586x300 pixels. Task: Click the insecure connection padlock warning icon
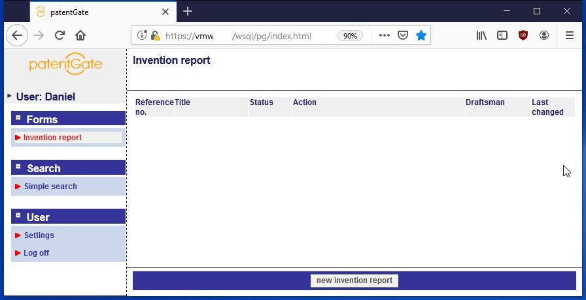[x=155, y=36]
